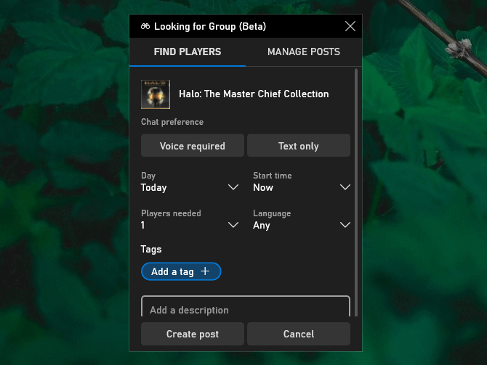Viewport: 487px width, 365px height.
Task: Open the Manage Posts tab
Action: (303, 52)
